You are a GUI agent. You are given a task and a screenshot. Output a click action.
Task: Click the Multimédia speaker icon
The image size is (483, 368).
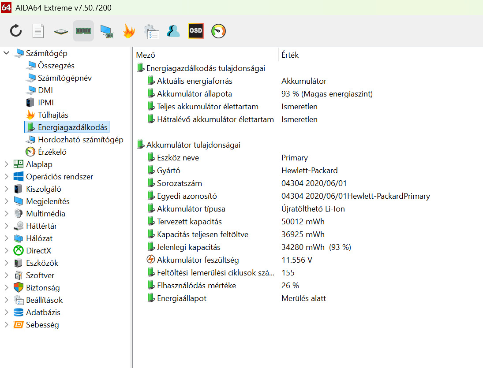click(19, 214)
